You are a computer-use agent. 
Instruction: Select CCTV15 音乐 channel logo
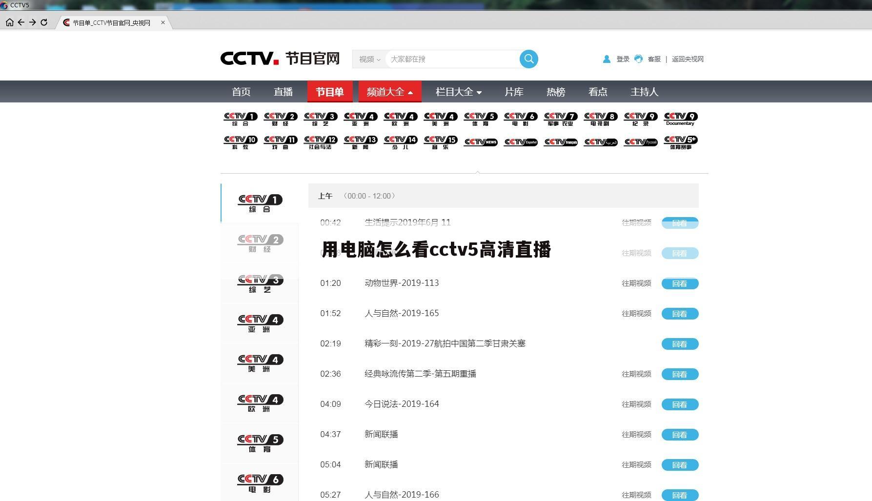point(441,142)
